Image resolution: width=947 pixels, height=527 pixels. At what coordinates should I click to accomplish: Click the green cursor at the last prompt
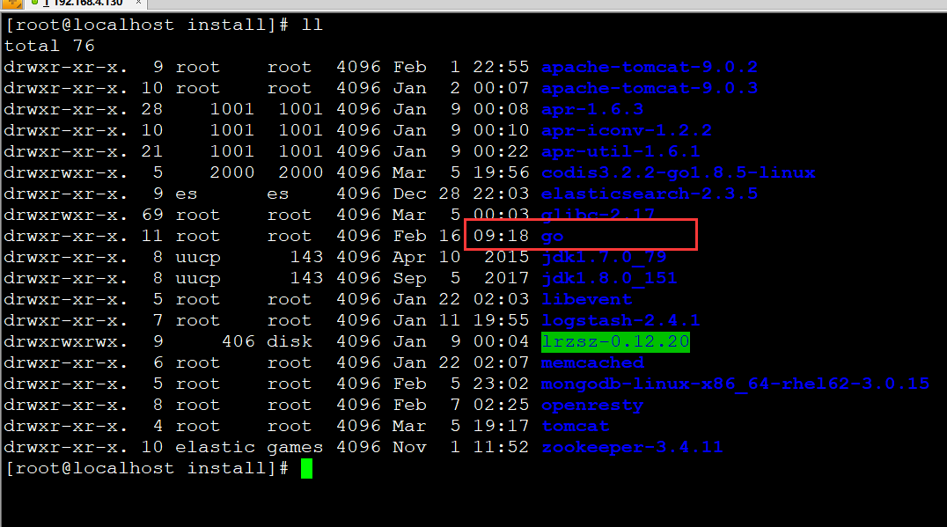pyautogui.click(x=307, y=468)
